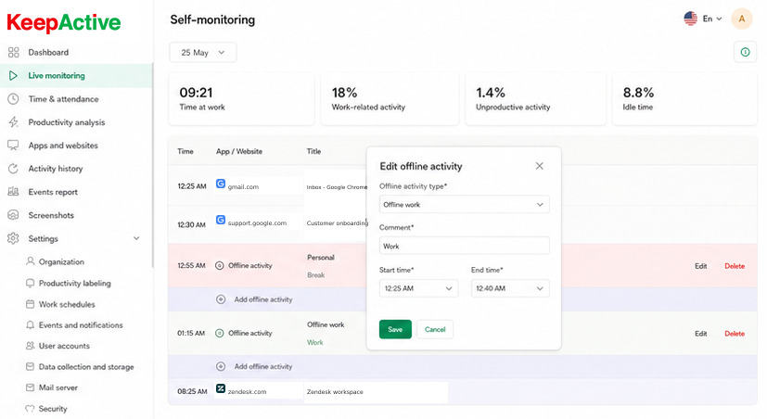Click plus icon of first Add offline activity
This screenshot has height=419, width=767.
221,299
